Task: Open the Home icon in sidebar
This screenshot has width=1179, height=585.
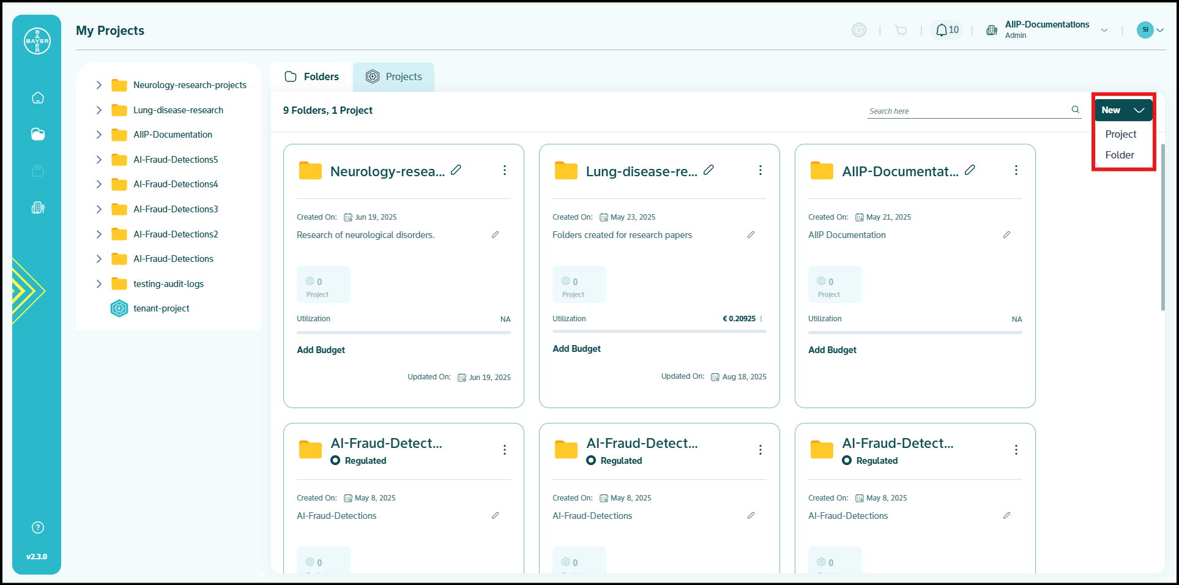Action: (x=38, y=98)
